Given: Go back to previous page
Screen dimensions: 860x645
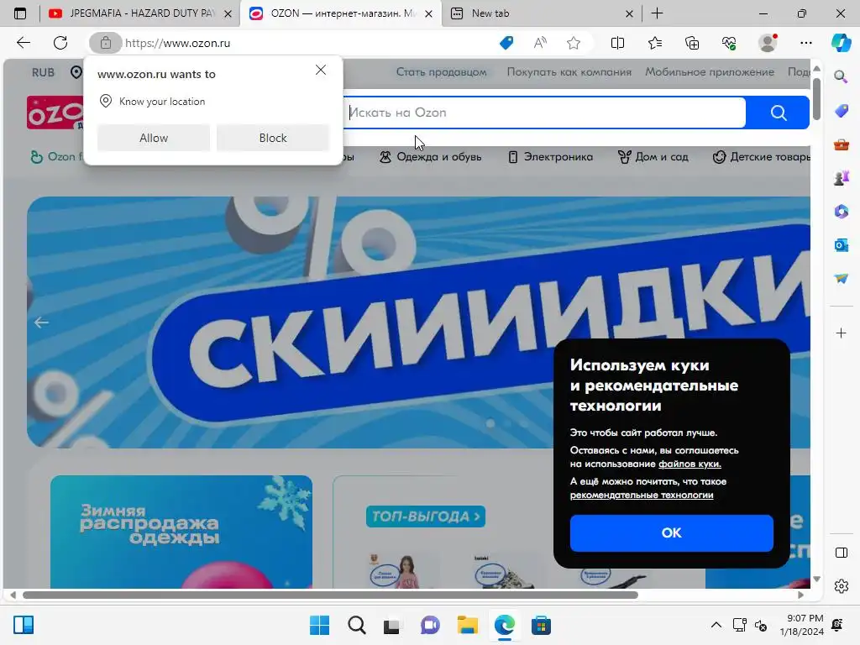Looking at the screenshot, I should click(x=23, y=43).
